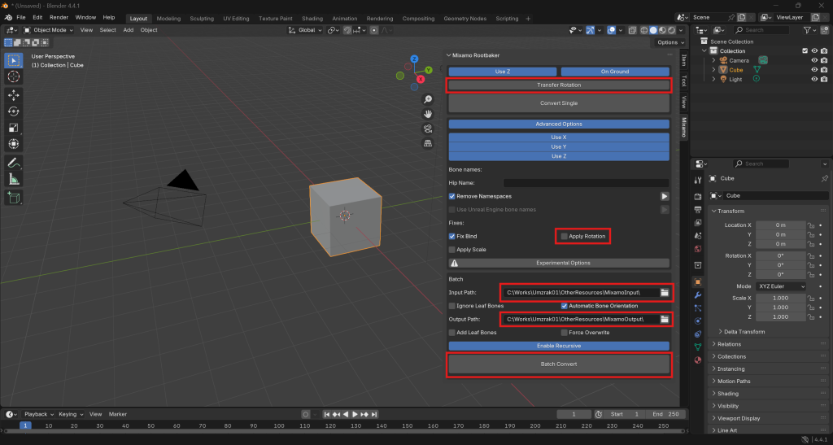Switch perspective/orthographic grid icon
Viewport: 833px width, 445px height.
[x=428, y=143]
